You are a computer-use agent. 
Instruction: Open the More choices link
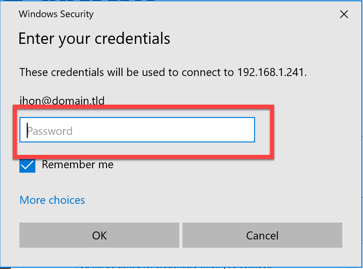tap(52, 200)
